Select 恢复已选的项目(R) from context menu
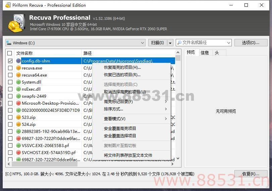This screenshot has height=191, width=272. pos(131,75)
